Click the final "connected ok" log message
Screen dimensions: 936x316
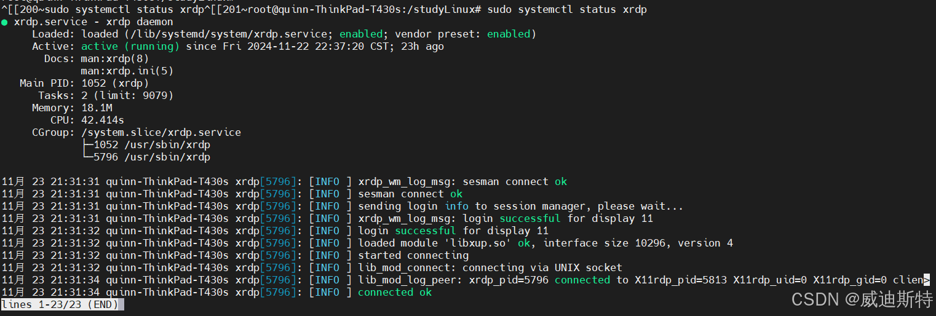pos(395,293)
